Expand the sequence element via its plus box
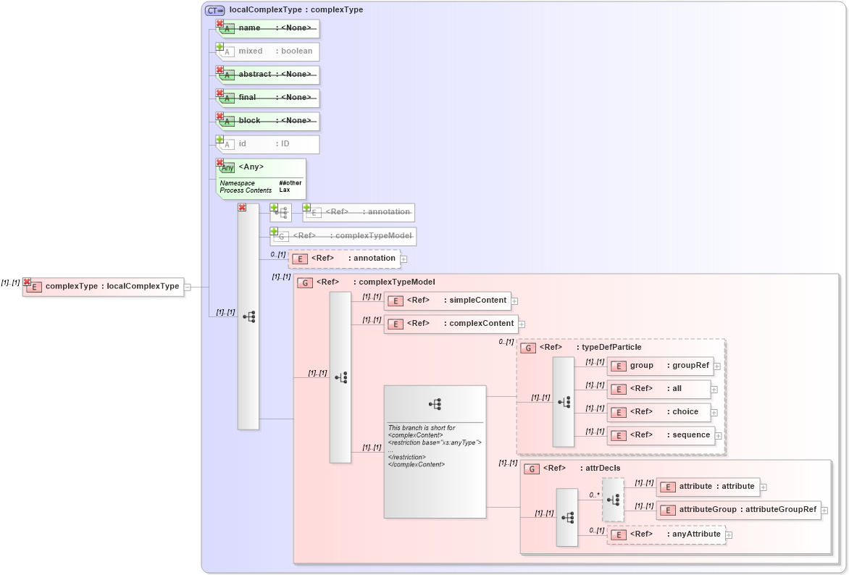The width and height of the screenshot is (849, 575). (717, 435)
